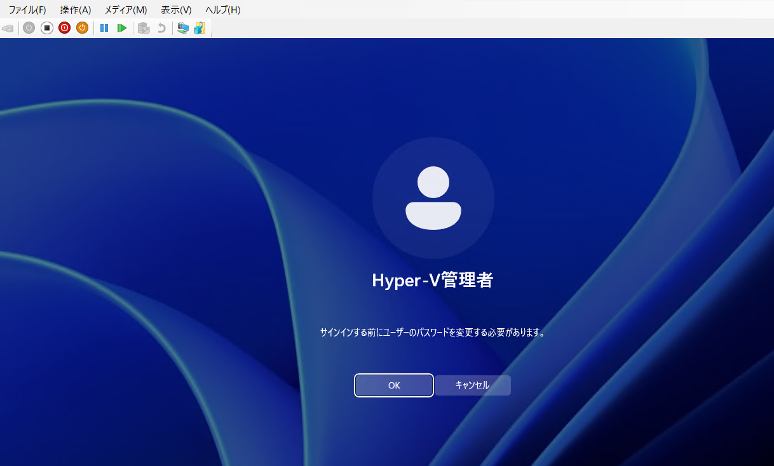Send Ctrl+Alt+Del using the toolbar icon
774x466 pixels.
coord(8,28)
